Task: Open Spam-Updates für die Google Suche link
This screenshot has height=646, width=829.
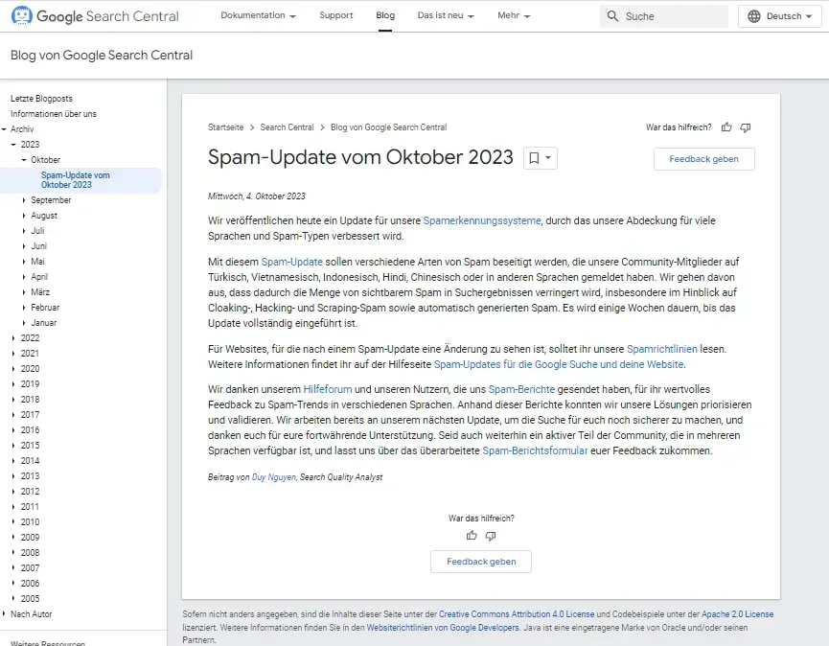Action: pos(559,364)
